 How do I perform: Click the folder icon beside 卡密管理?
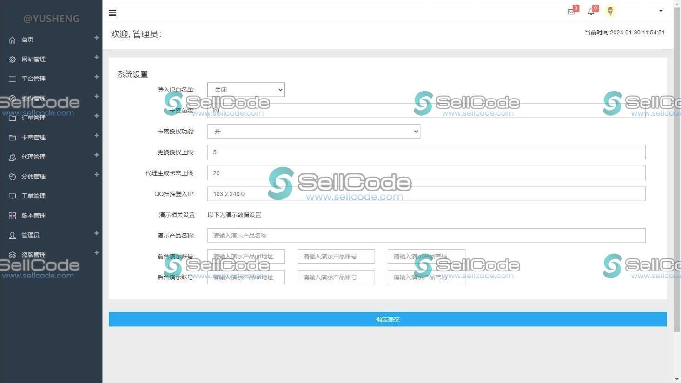pos(13,138)
